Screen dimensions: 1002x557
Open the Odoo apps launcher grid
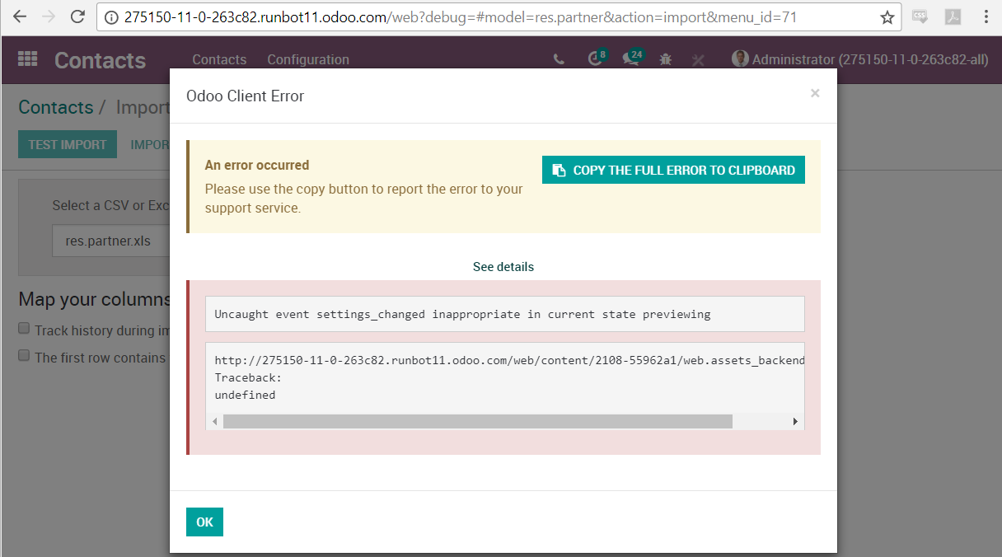click(x=27, y=59)
